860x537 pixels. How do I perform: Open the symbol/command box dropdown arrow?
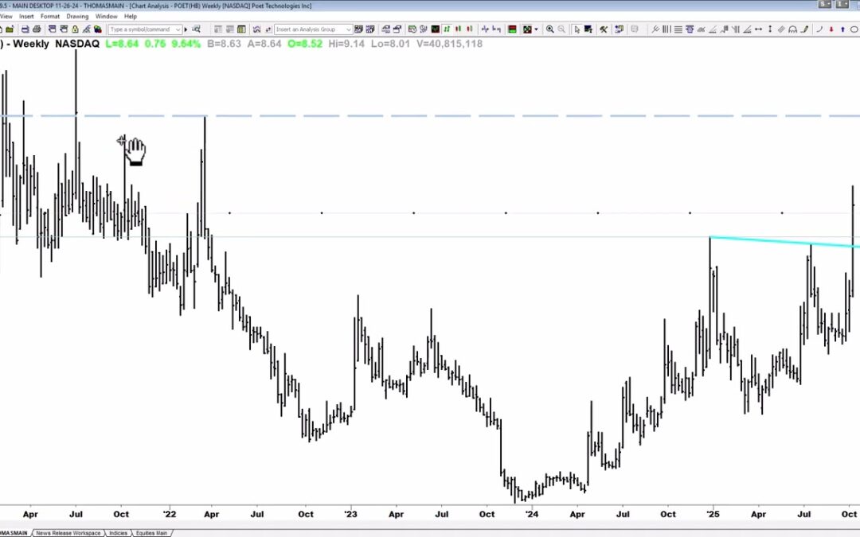tap(177, 29)
